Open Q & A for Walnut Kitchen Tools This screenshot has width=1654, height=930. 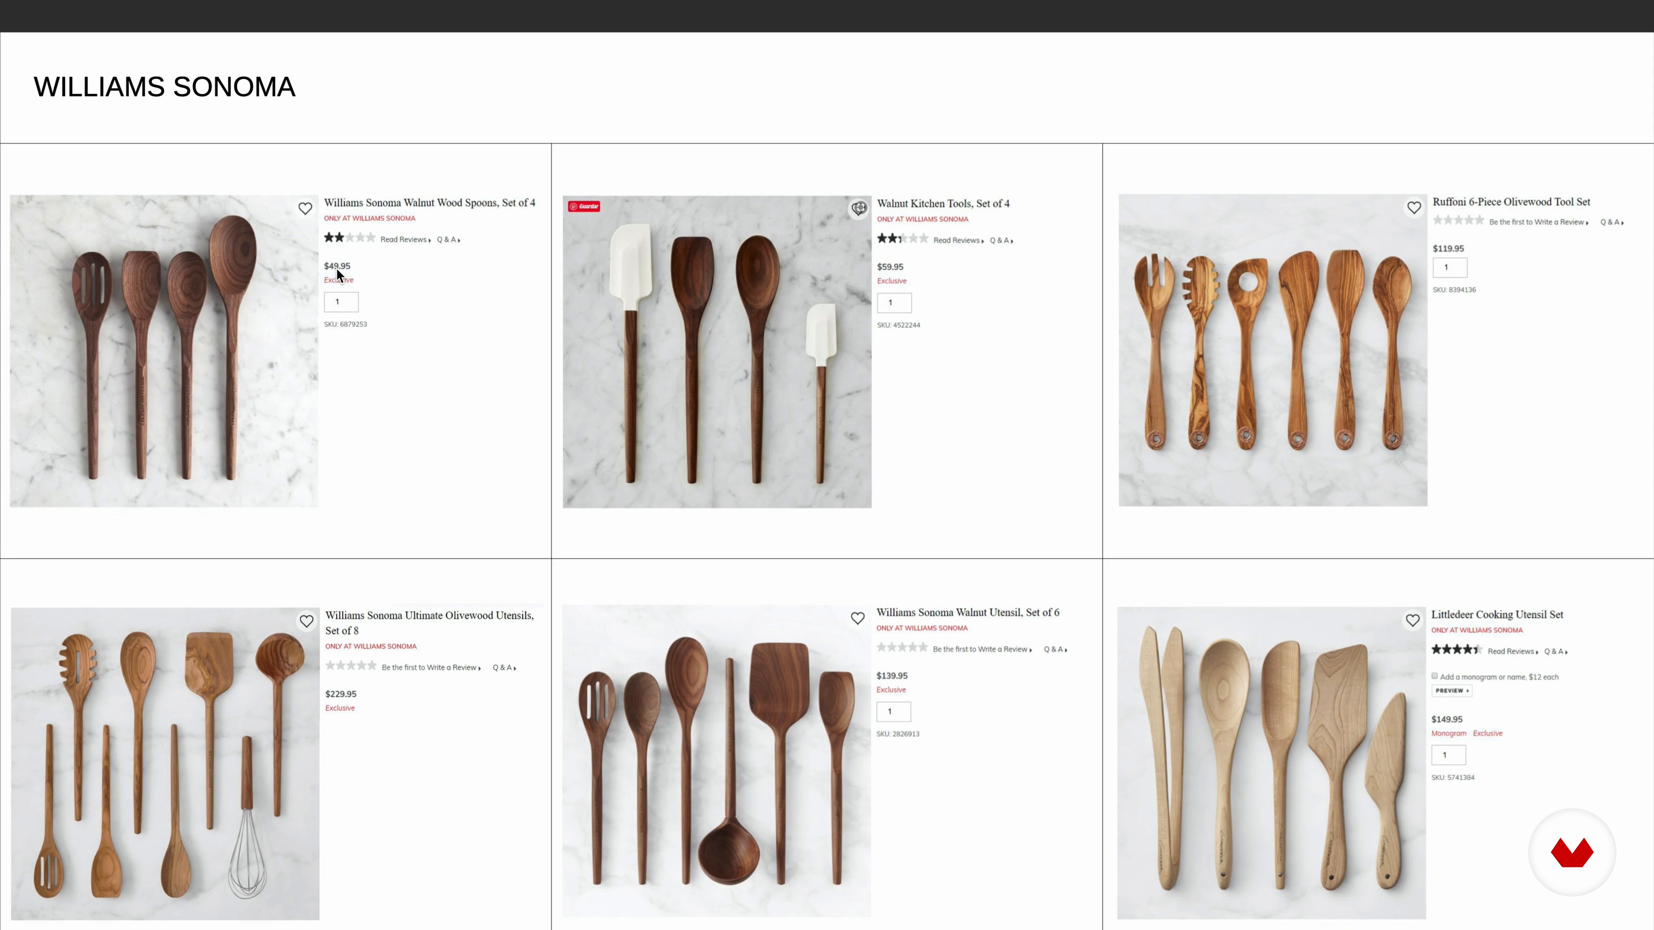1001,240
